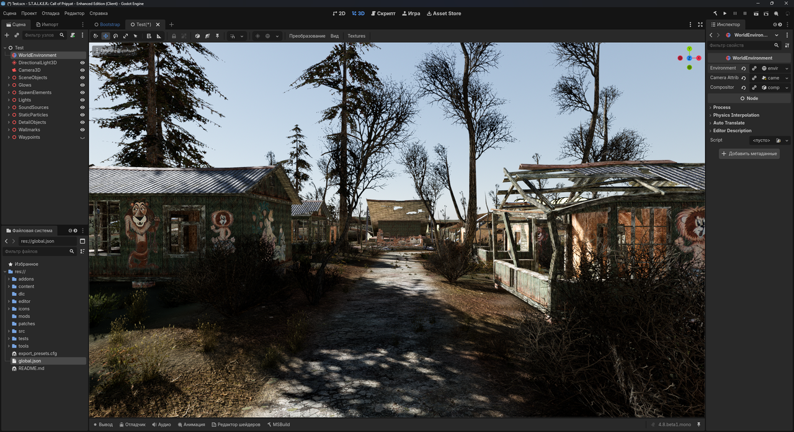Open the Script property dropdown arrow

point(787,140)
